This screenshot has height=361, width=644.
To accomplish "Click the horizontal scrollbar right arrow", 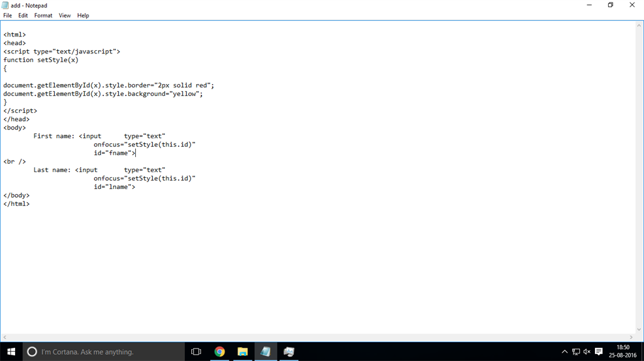I will pos(631,337).
